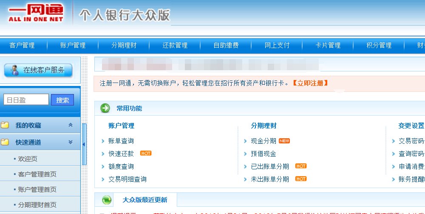The height and width of the screenshot is (214, 425).
Task: Click the 常用功能 heading text
Action: pos(129,108)
